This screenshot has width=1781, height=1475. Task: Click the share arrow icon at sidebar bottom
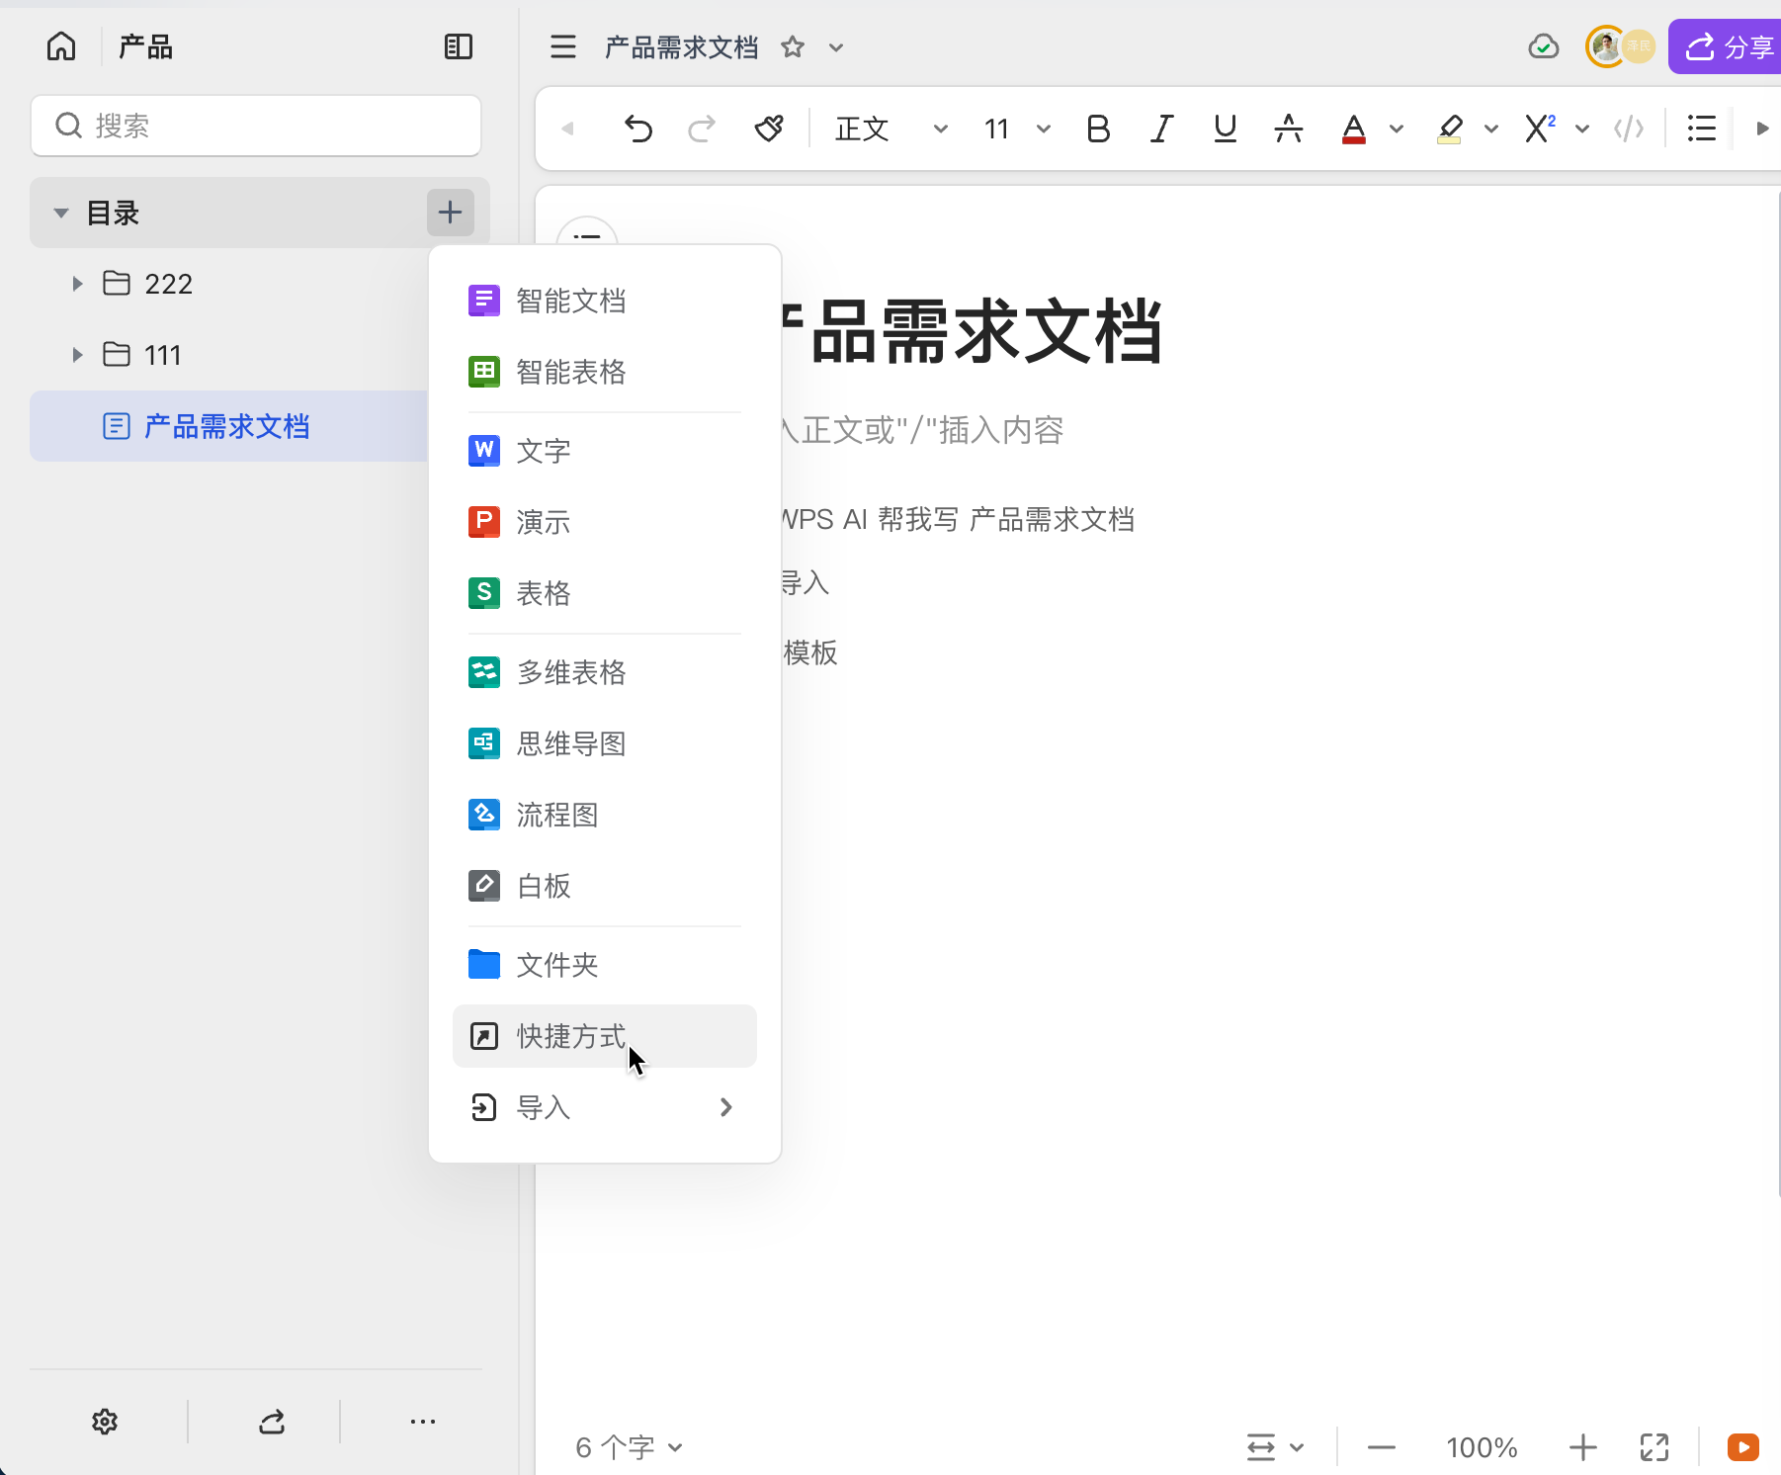(272, 1422)
